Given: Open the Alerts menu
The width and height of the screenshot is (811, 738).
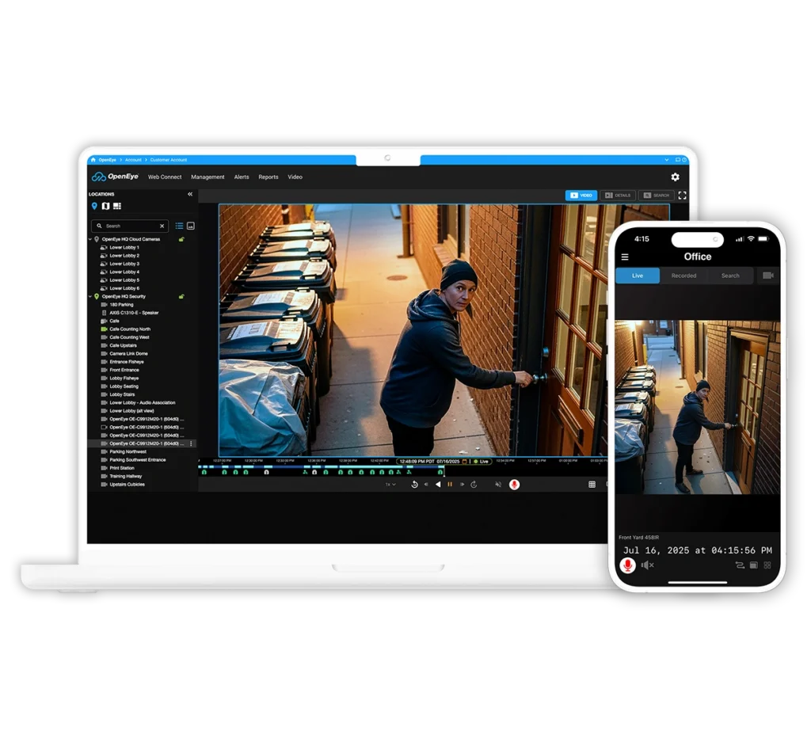Looking at the screenshot, I should coord(242,177).
